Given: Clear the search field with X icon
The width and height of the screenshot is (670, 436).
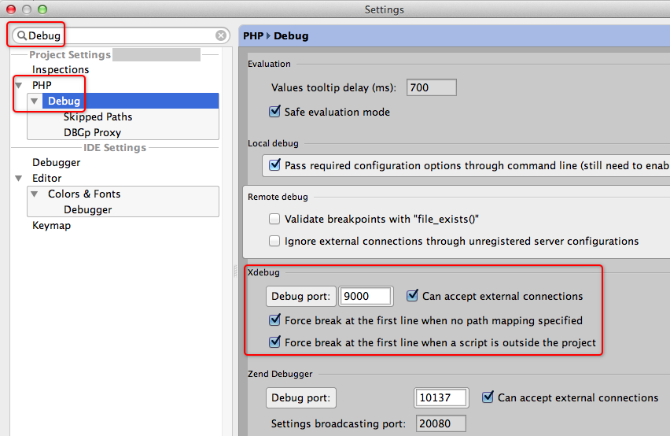Looking at the screenshot, I should coord(221,35).
